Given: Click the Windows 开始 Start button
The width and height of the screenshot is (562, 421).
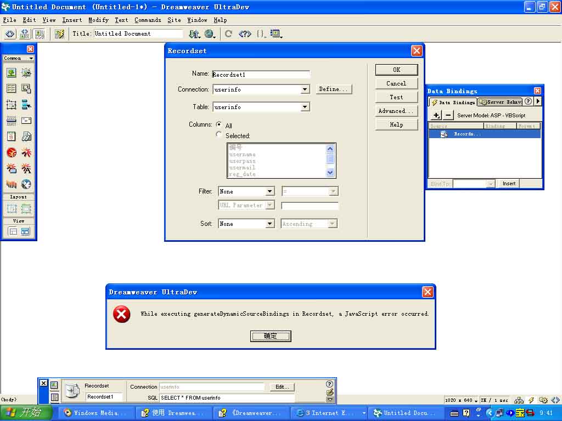Looking at the screenshot, I should 26,413.
